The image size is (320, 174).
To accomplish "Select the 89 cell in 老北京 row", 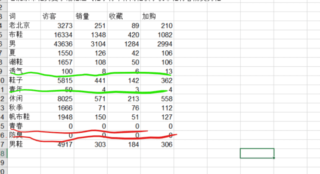I will pos(124,25).
